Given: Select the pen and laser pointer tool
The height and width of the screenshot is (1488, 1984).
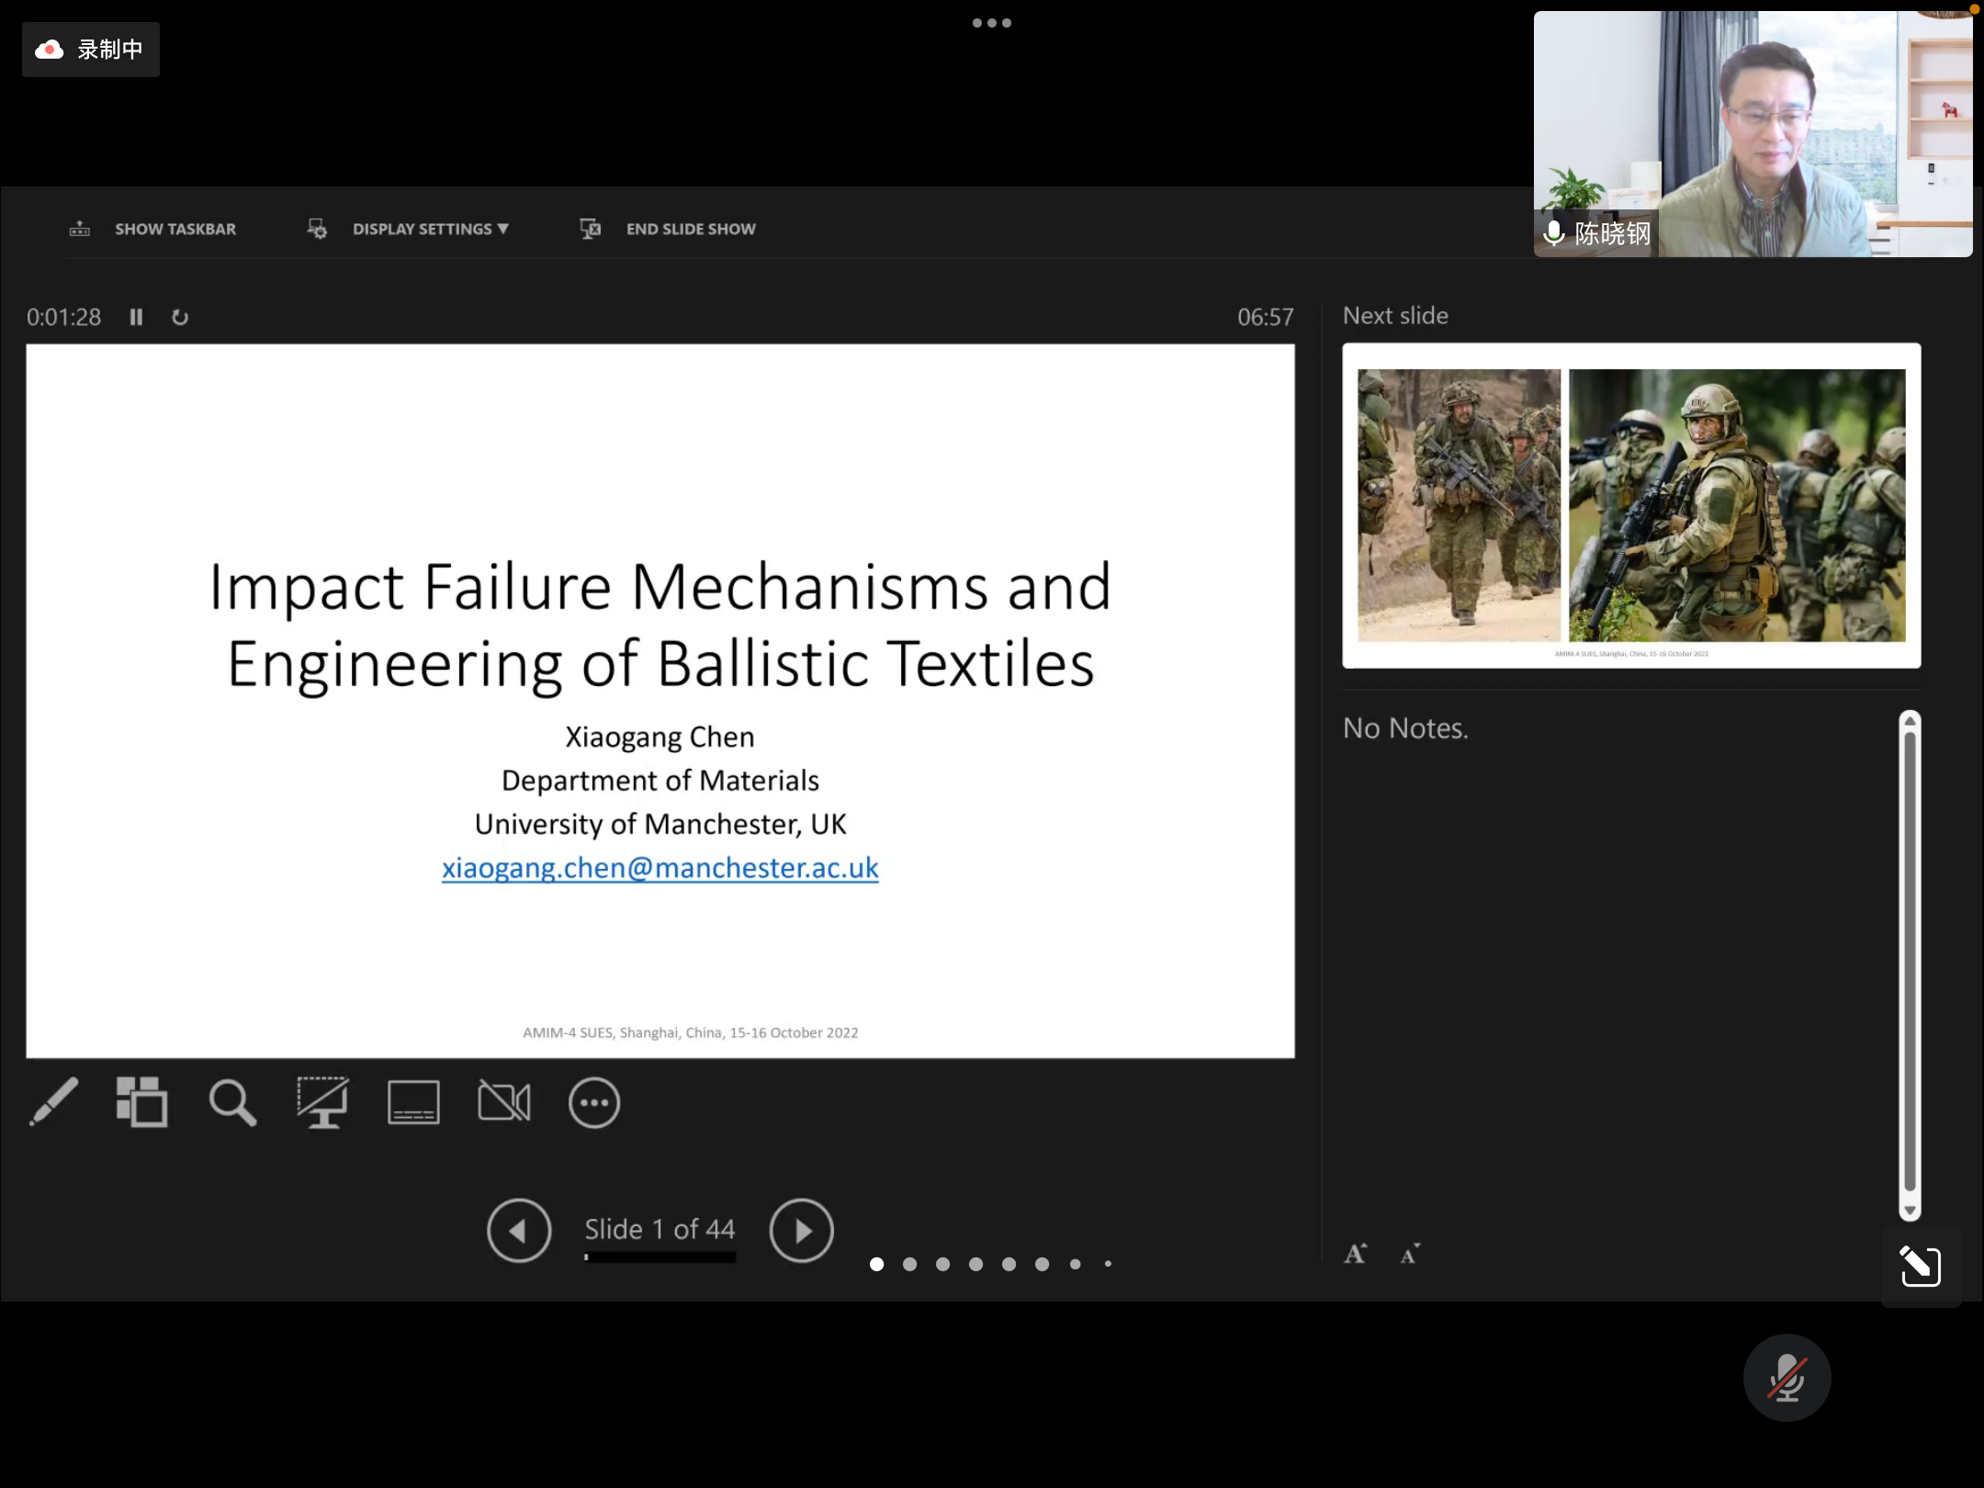Looking at the screenshot, I should point(53,1101).
